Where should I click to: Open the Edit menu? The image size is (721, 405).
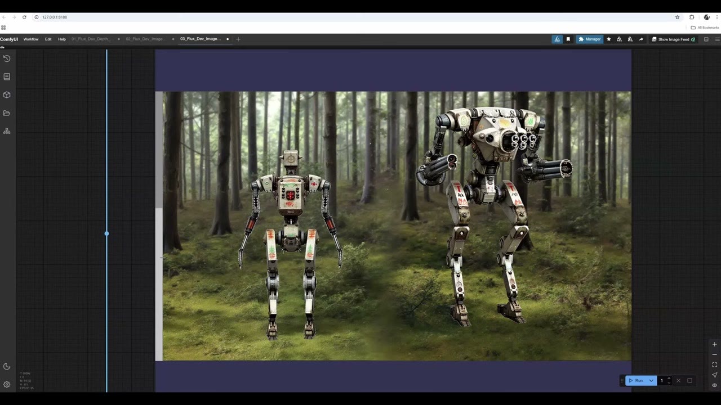(x=48, y=39)
